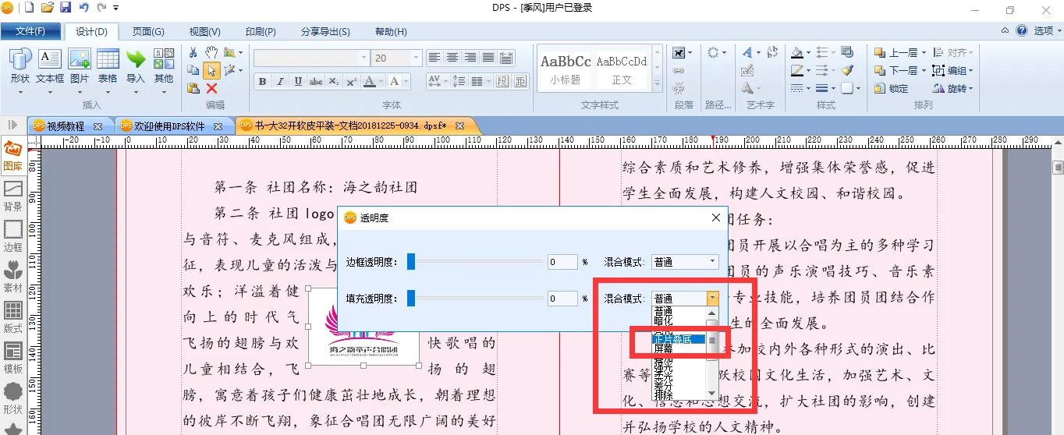
Task: Open the border 混合模式 dropdown
Action: pyautogui.click(x=685, y=262)
